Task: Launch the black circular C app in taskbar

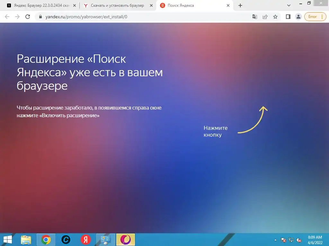Action: (66, 240)
